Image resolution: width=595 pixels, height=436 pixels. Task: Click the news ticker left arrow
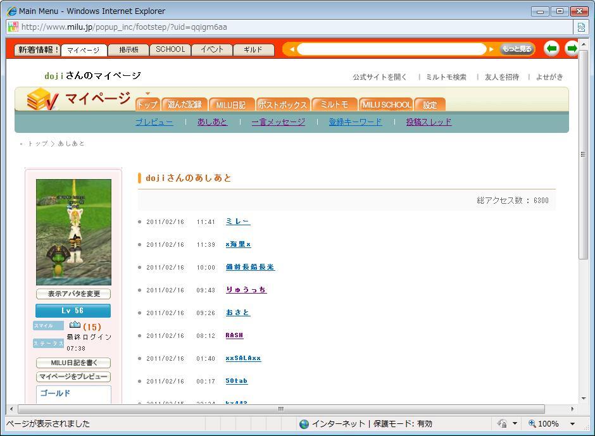tap(292, 49)
